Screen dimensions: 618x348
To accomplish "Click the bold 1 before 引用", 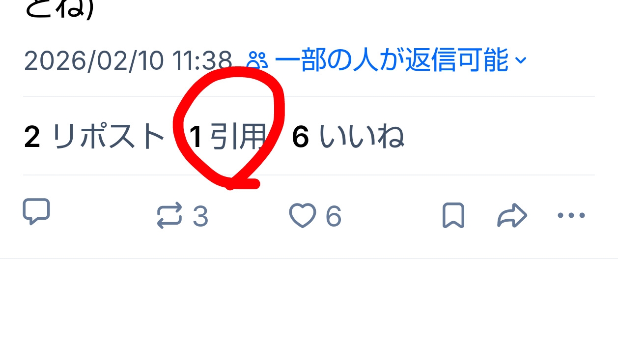I will 196,137.
